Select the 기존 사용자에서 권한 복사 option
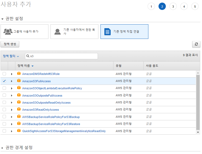Image resolution: width=202 pixels, height=154 pixels. [x=74, y=32]
